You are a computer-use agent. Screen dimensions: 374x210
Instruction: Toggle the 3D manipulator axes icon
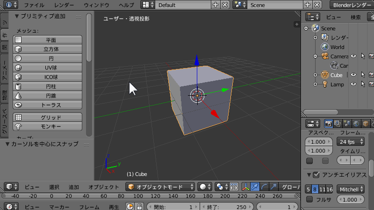(x=246, y=187)
